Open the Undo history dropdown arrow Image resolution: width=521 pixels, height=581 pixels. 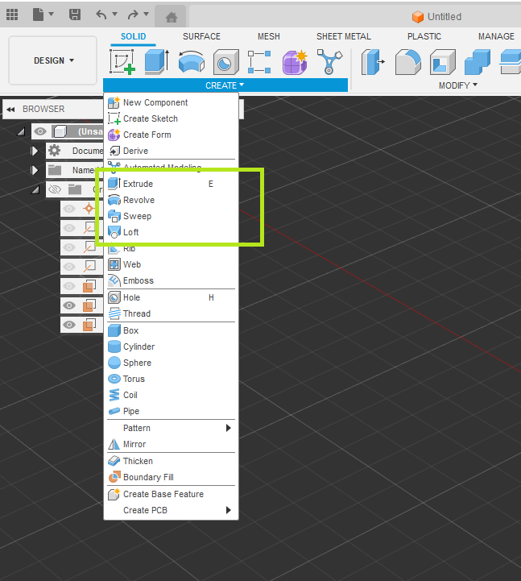115,14
